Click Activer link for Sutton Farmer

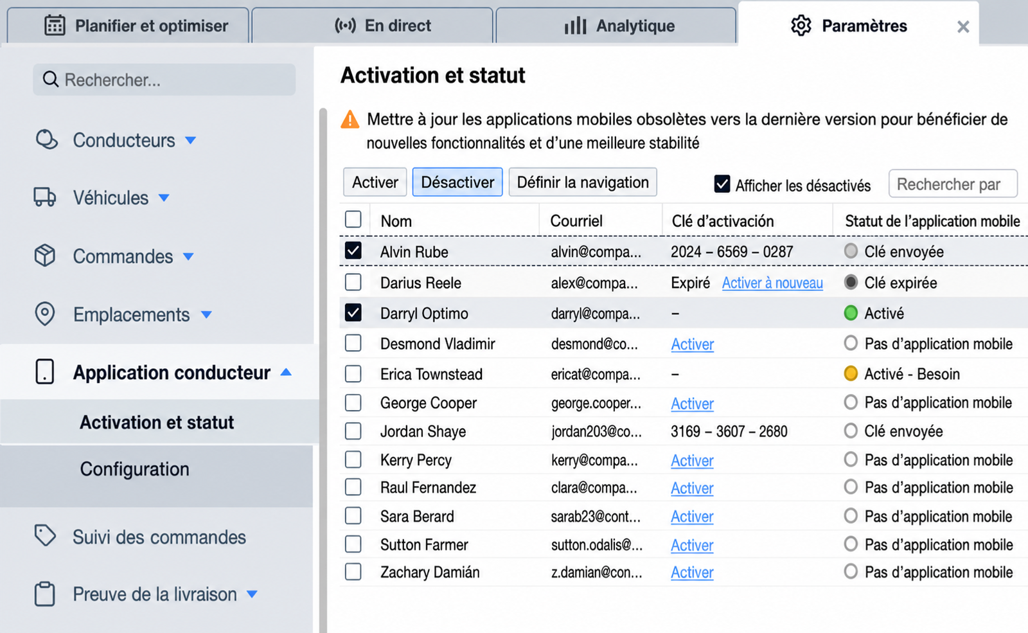pyautogui.click(x=693, y=545)
